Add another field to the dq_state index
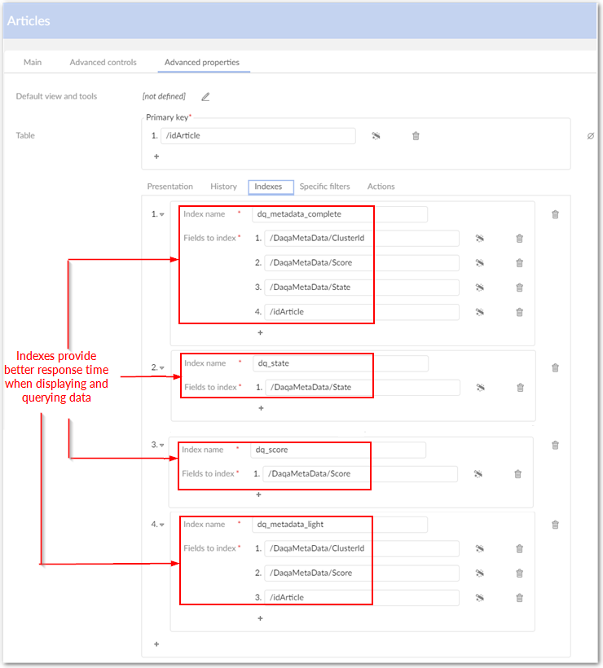 pyautogui.click(x=261, y=407)
